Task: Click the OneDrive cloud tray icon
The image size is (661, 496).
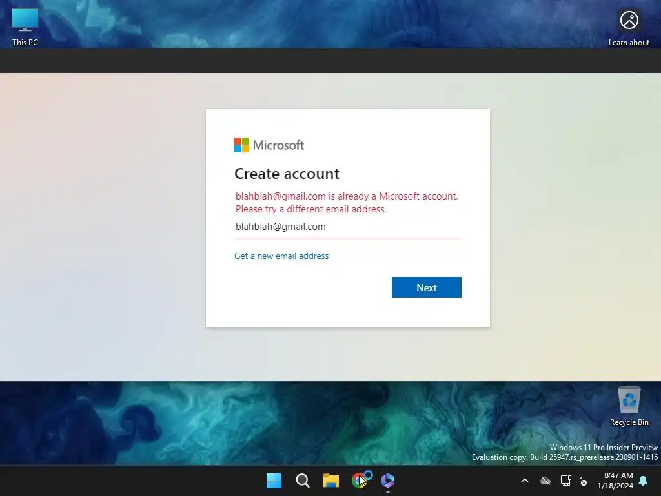Action: tap(545, 480)
